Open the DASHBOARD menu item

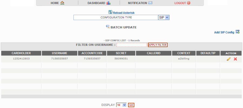[x=96, y=3]
